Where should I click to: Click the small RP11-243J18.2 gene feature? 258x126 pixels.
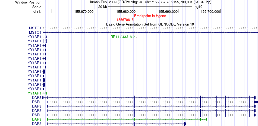pyautogui.click(x=137, y=37)
